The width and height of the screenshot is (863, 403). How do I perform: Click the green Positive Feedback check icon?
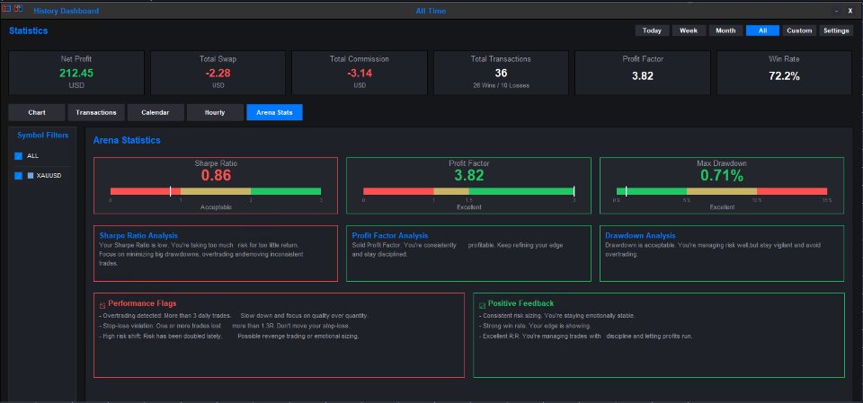pos(482,305)
